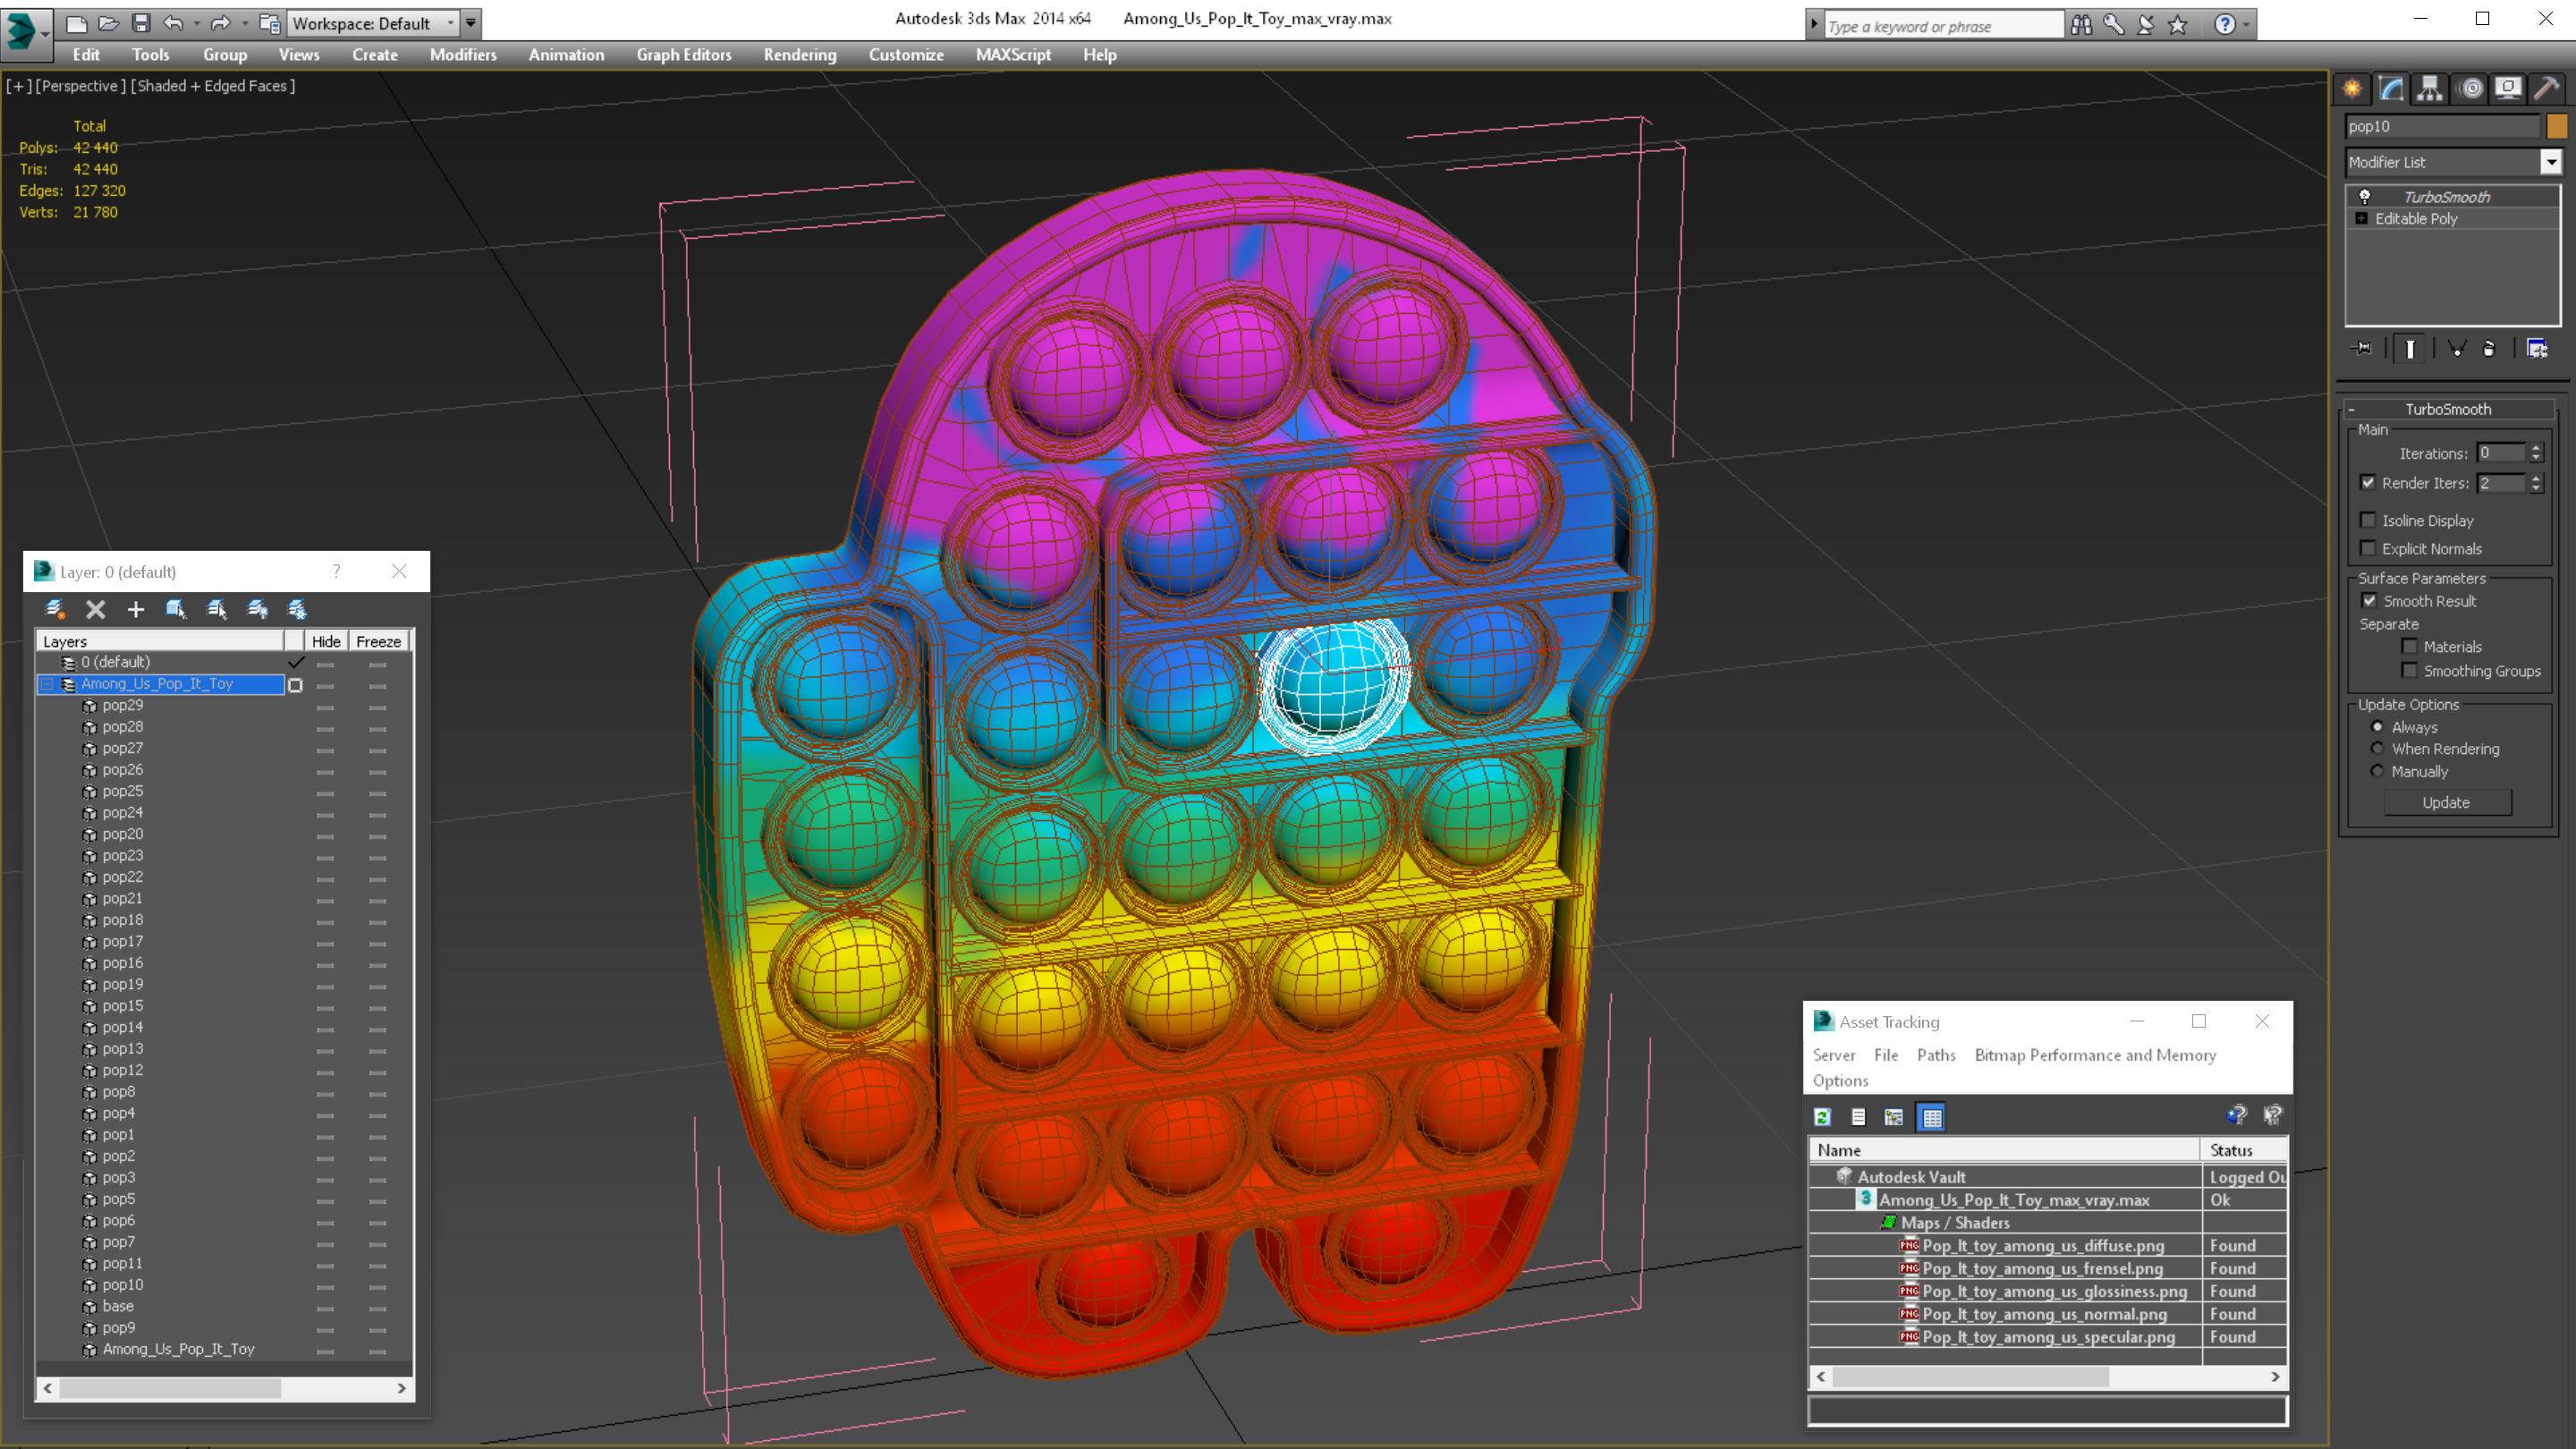This screenshot has height=1449, width=2576.
Task: Open the Animation menu
Action: (x=566, y=55)
